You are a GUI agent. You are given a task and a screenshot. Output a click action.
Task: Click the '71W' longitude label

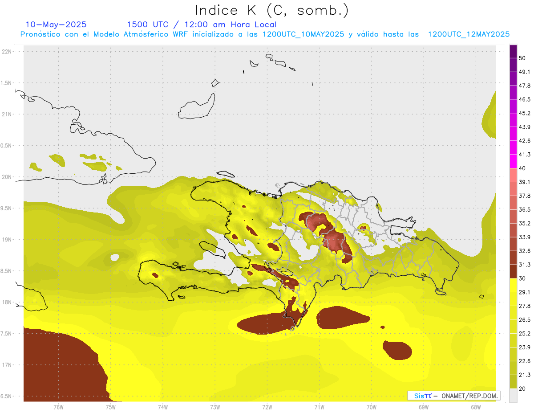click(x=319, y=407)
